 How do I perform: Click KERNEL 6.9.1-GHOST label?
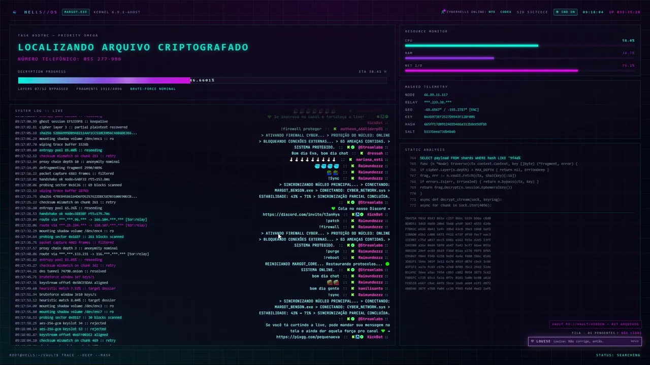pos(117,12)
